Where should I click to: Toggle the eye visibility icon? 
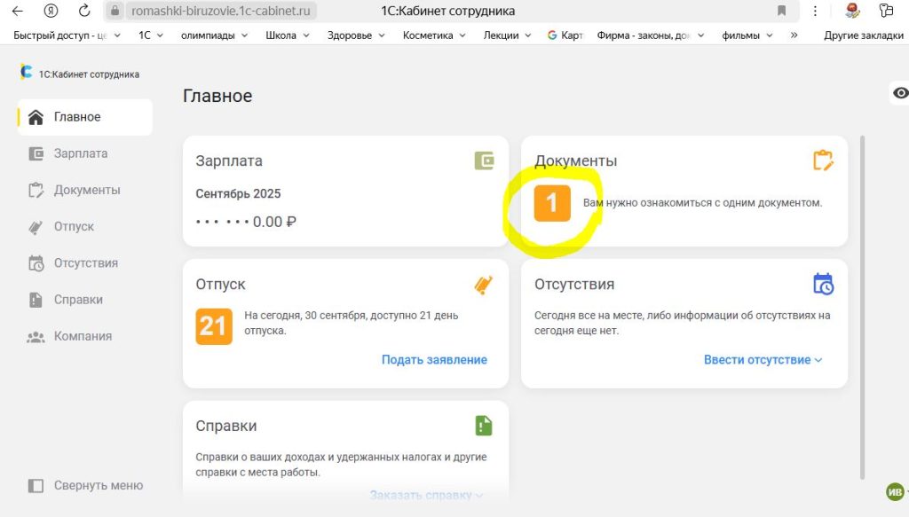point(900,93)
